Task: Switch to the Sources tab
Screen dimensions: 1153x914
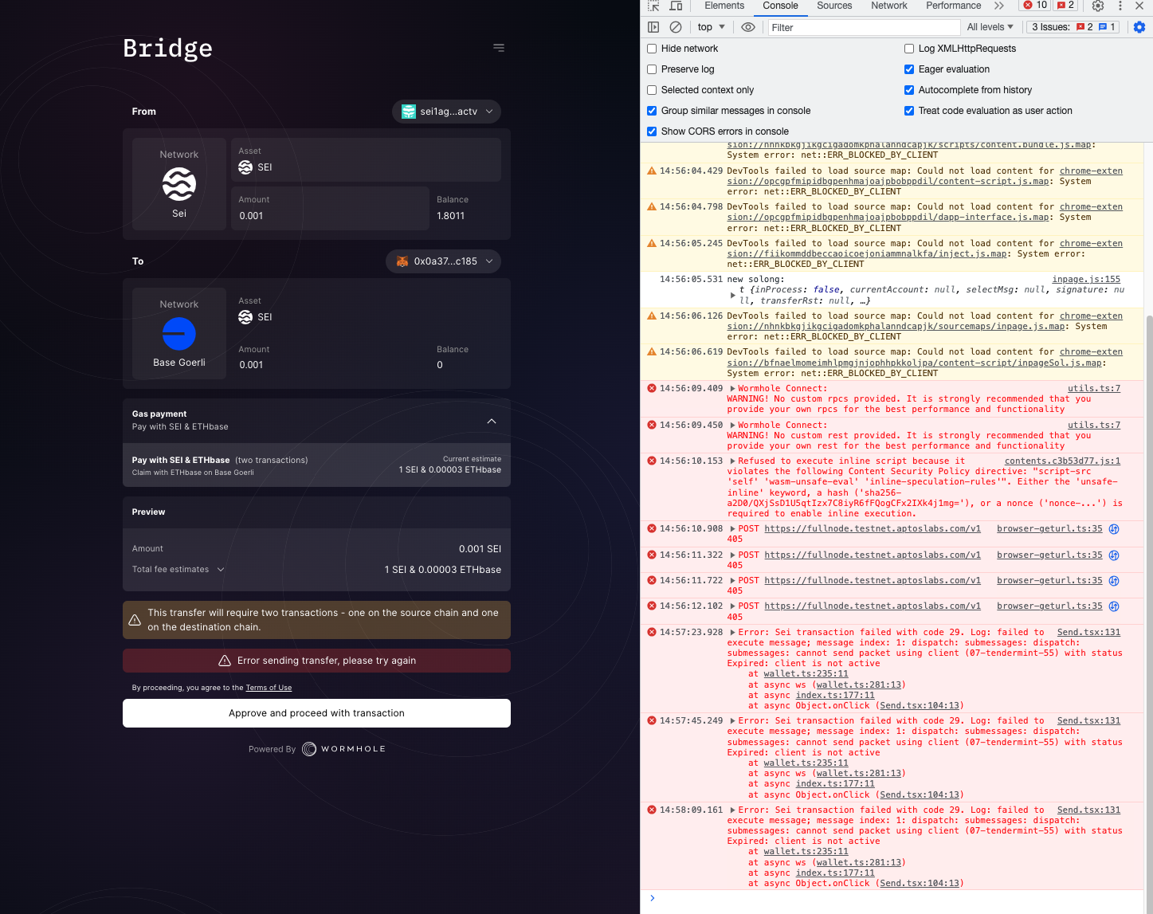Action: tap(833, 6)
